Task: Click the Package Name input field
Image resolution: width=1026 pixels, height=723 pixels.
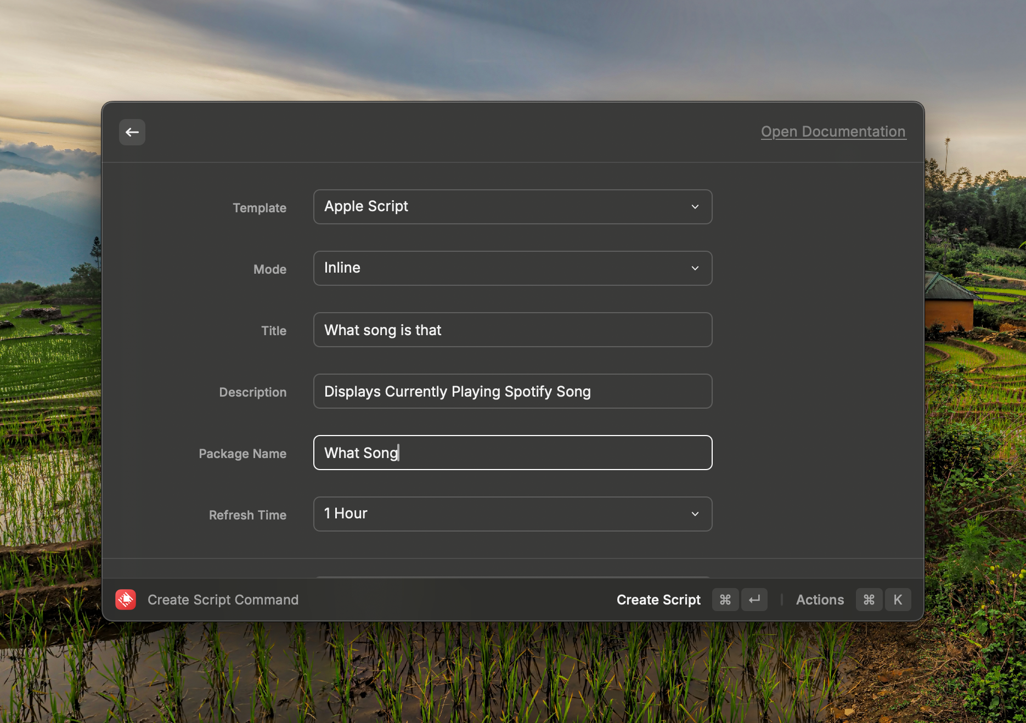Action: 512,453
